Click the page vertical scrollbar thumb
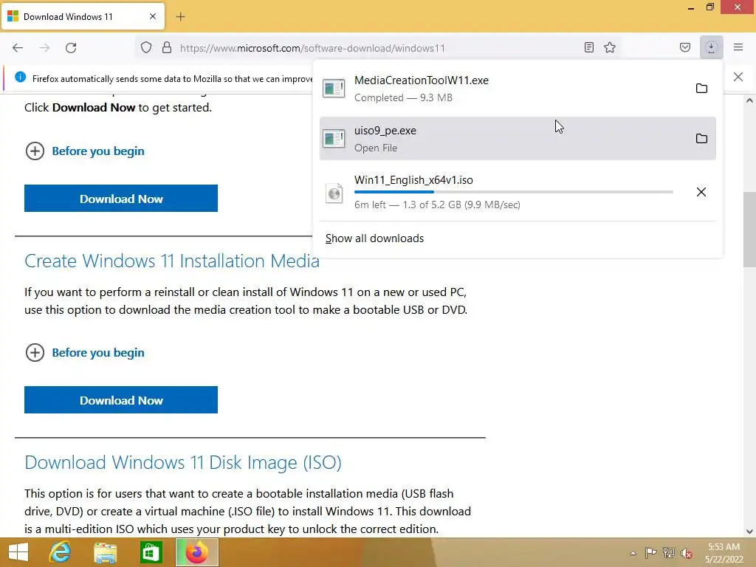The height and width of the screenshot is (567, 756). pos(749,229)
